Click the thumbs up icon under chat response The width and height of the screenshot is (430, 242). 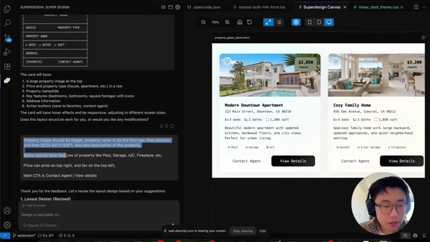[161, 126]
